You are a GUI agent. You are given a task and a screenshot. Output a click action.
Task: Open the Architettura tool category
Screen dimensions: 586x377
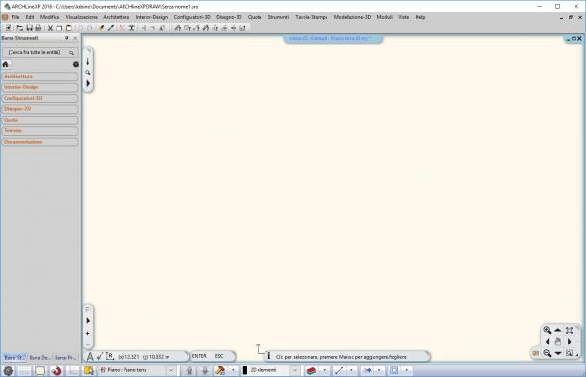tap(39, 77)
